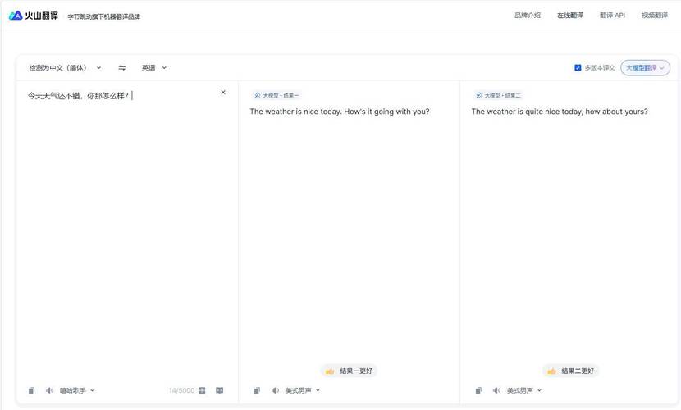Open source voice dropdown 嘻哈歌手
The width and height of the screenshot is (681, 410).
(x=77, y=390)
